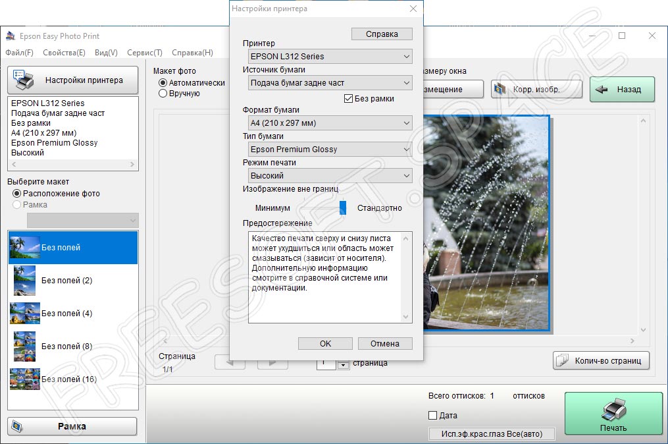Open the Сервис(T) menu
This screenshot has height=444, width=668.
coord(144,53)
